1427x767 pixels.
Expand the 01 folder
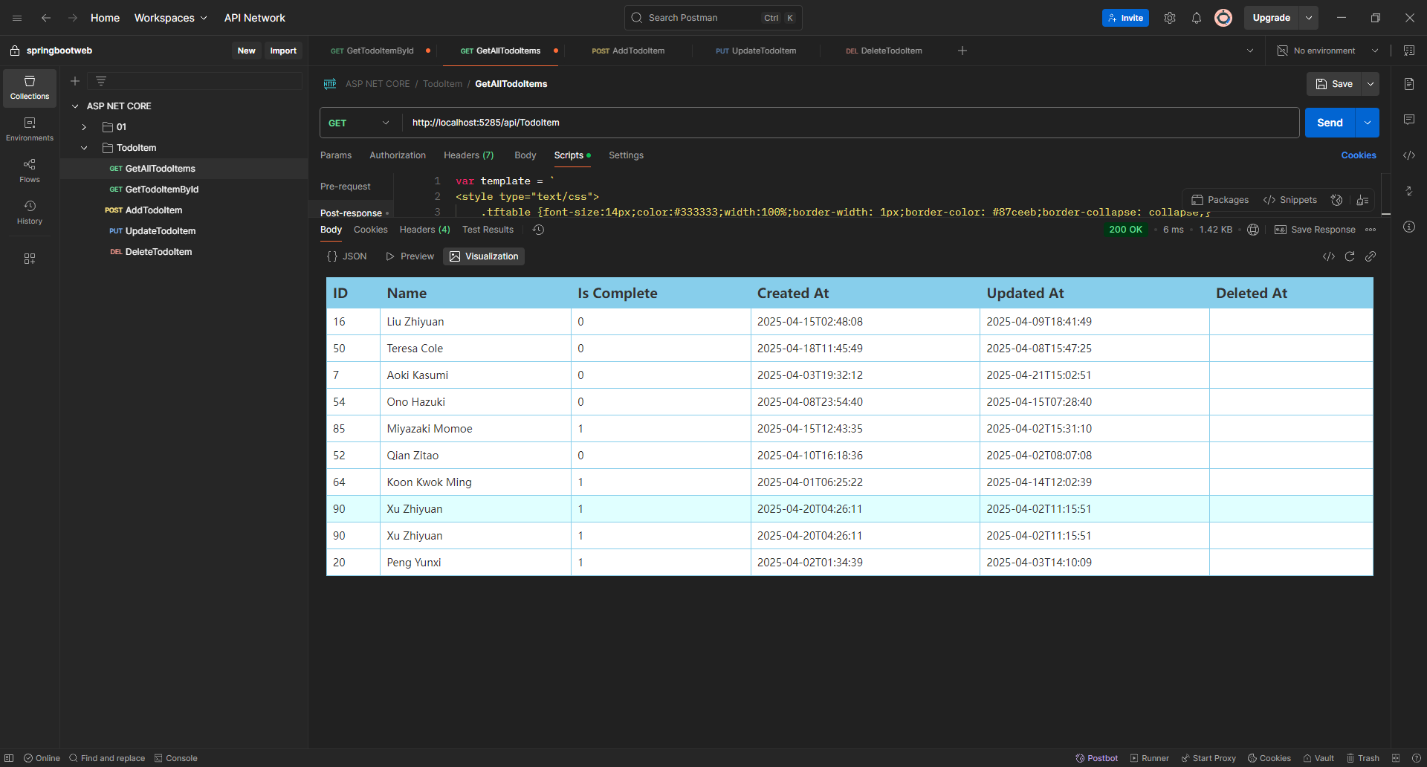[x=84, y=127]
